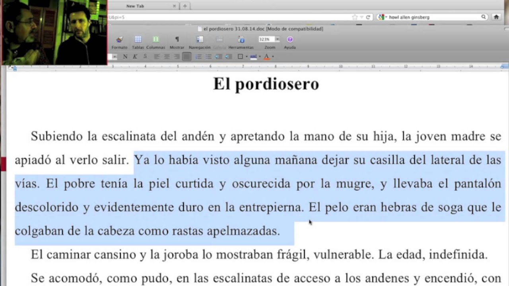Go to browser home page
Image resolution: width=509 pixels, height=286 pixels.
(496, 17)
